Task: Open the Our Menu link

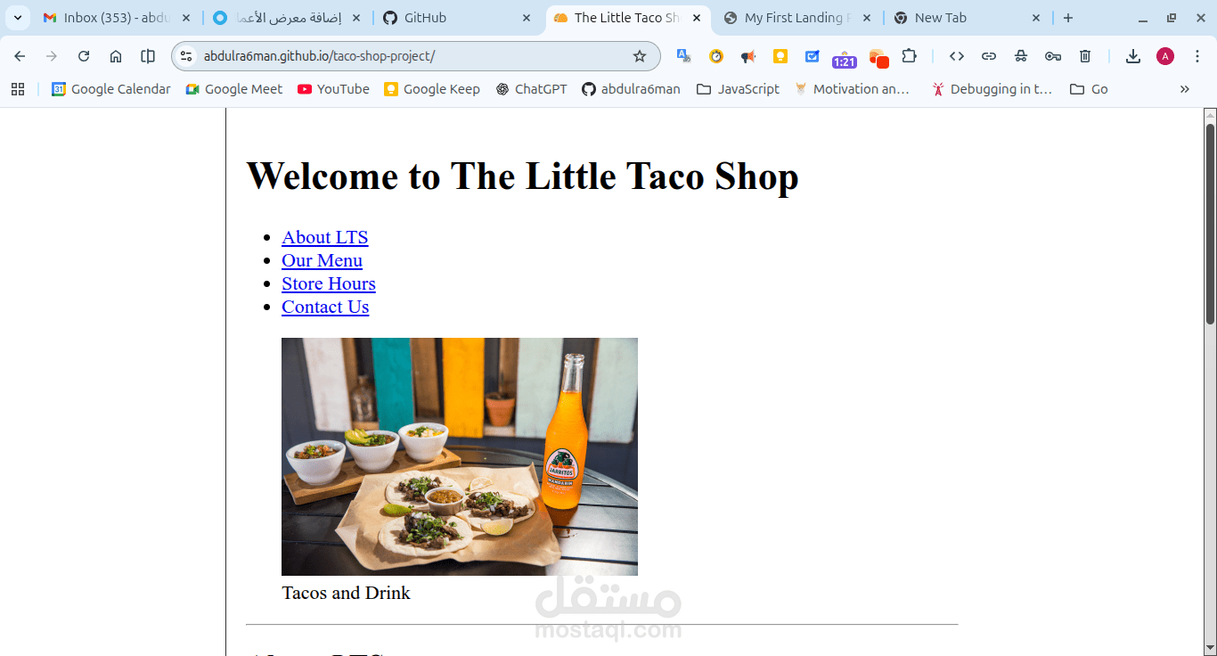Action: (x=322, y=260)
